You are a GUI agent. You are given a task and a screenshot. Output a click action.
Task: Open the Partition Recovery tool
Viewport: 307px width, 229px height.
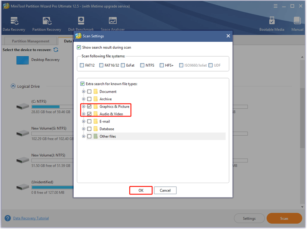pyautogui.click(x=46, y=24)
